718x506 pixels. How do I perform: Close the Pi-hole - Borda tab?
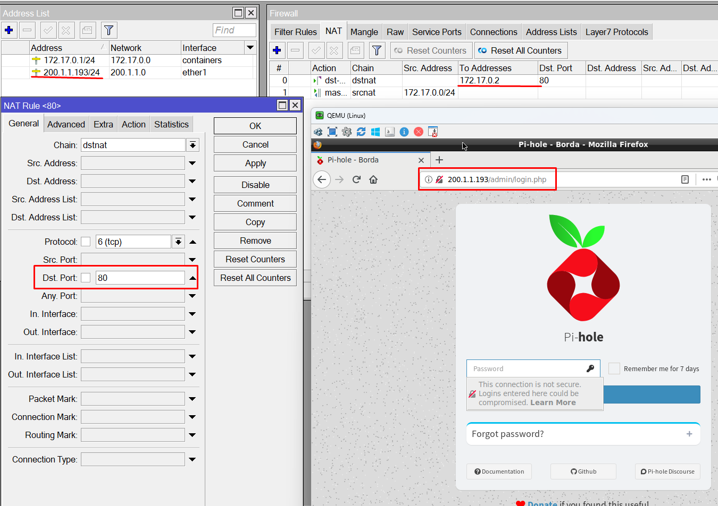coord(421,160)
